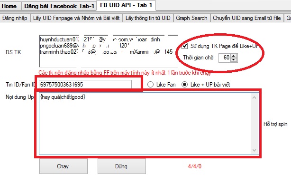Switch to Lấy thông tin từ UID

(148, 18)
